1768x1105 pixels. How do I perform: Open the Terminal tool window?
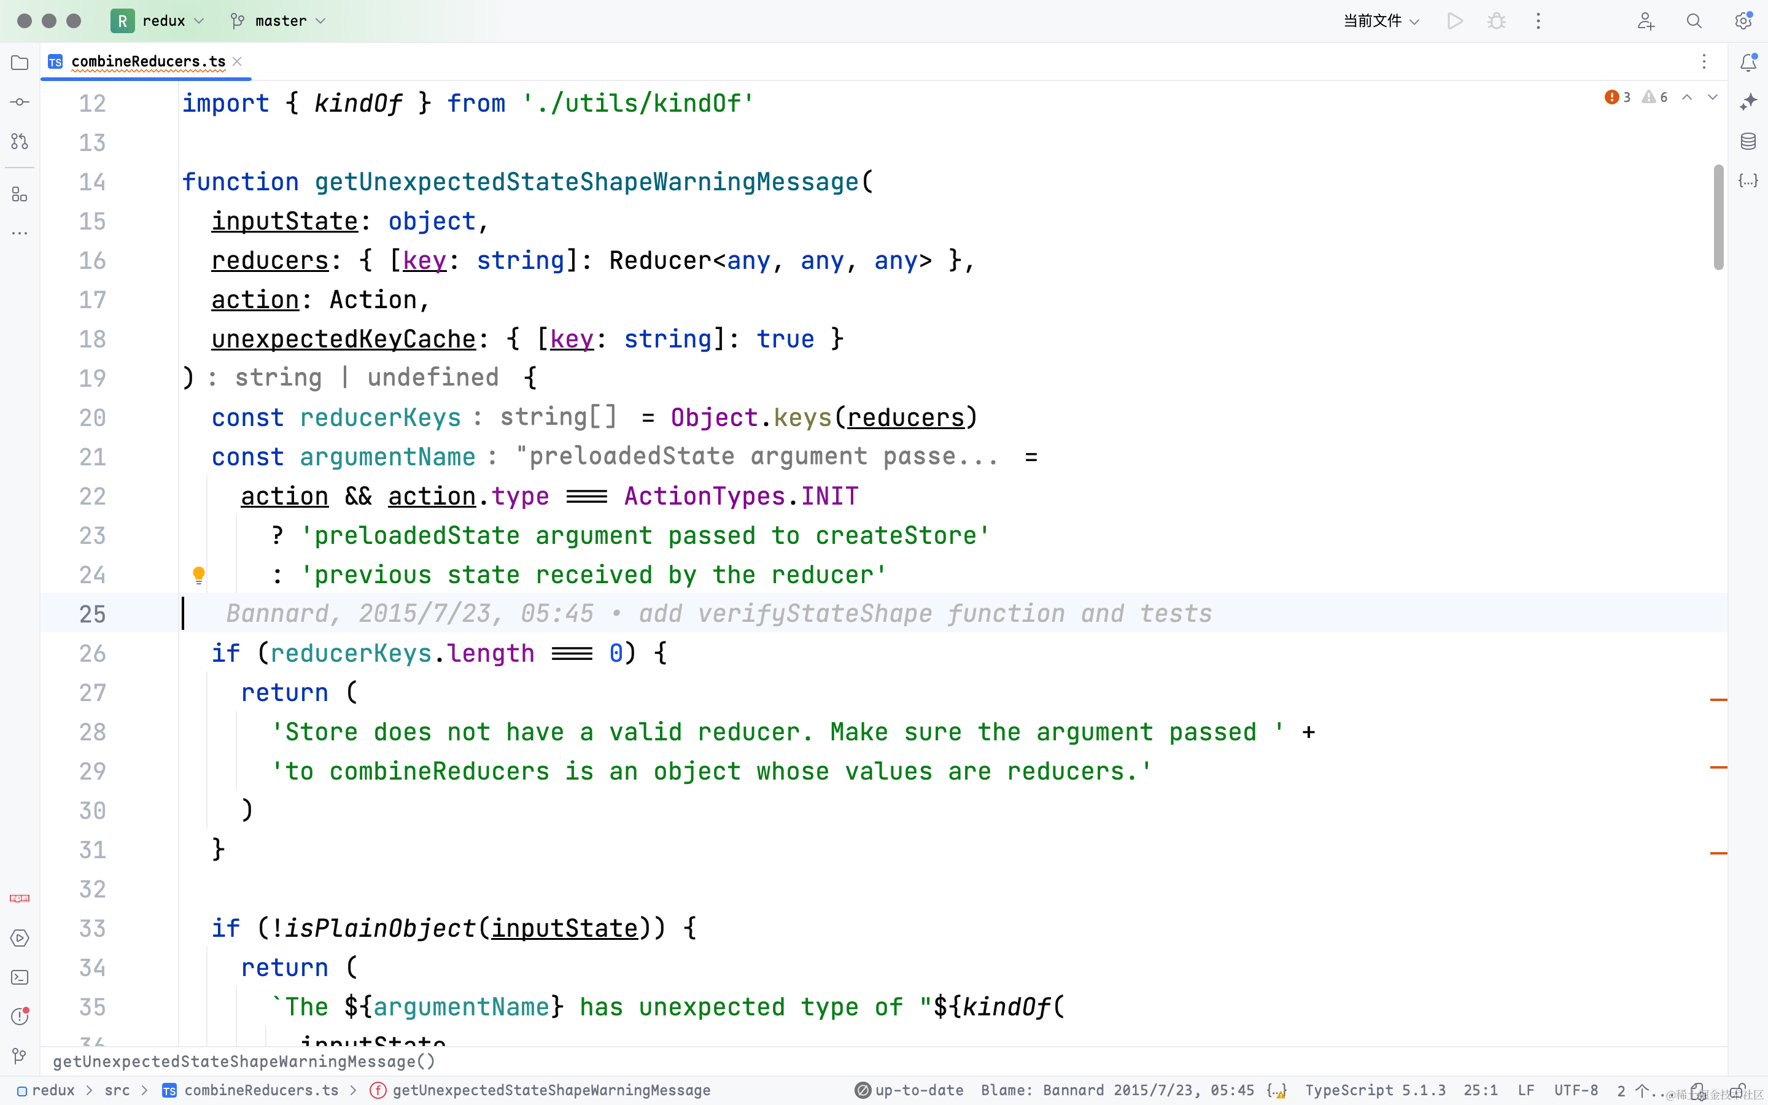click(x=20, y=977)
